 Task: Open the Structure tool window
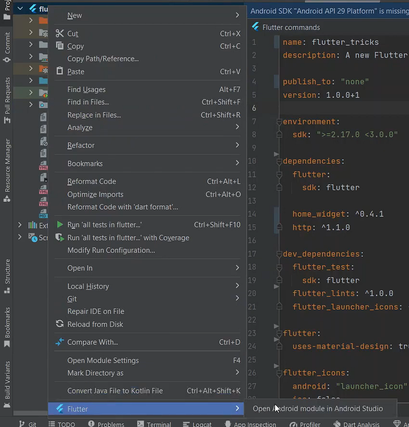point(7,276)
